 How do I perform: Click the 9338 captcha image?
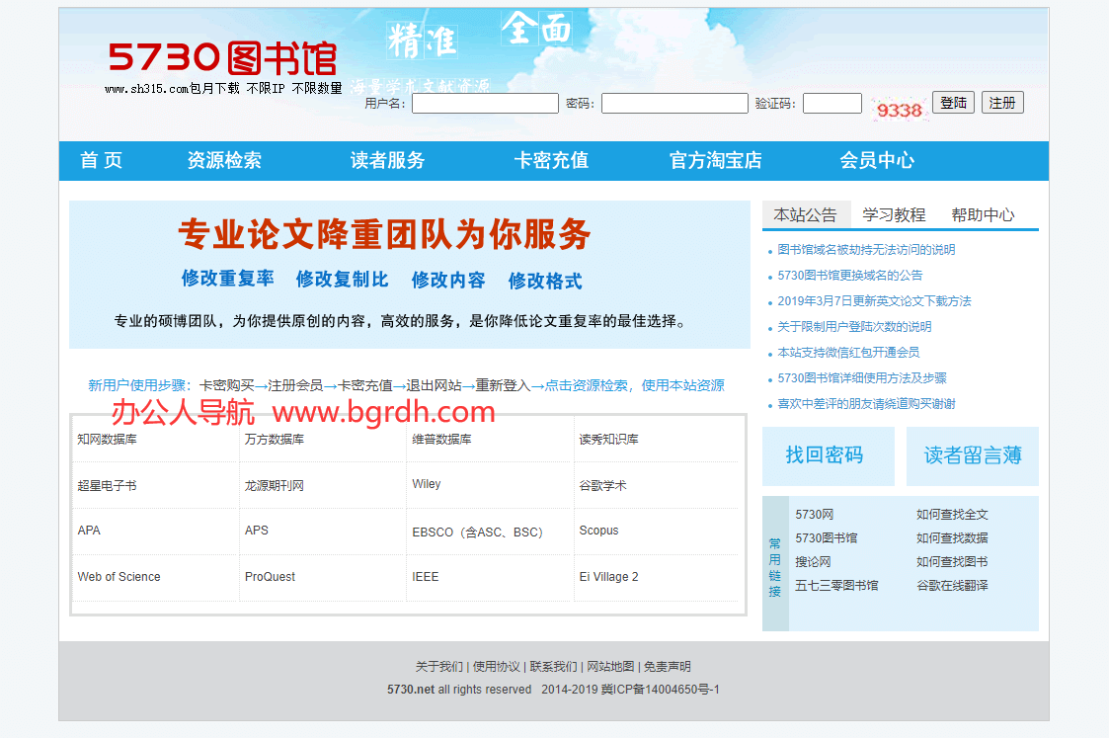[899, 110]
